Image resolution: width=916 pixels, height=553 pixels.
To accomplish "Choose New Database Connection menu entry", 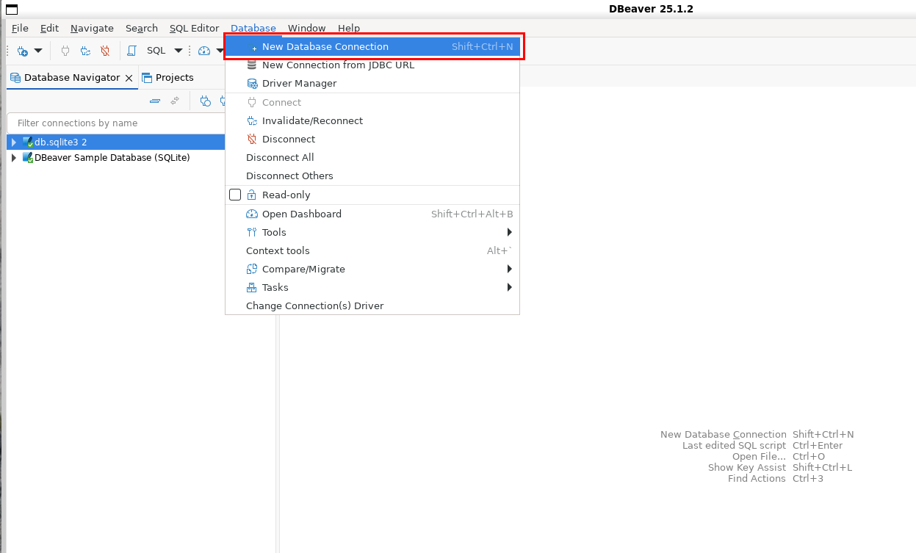I will 372,46.
